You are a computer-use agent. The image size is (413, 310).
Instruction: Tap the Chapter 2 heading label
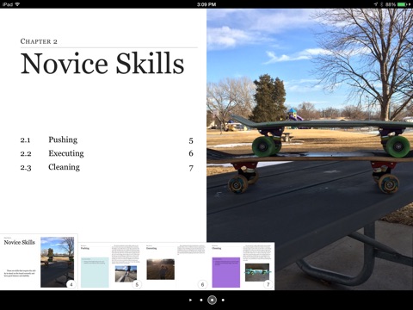tap(39, 41)
